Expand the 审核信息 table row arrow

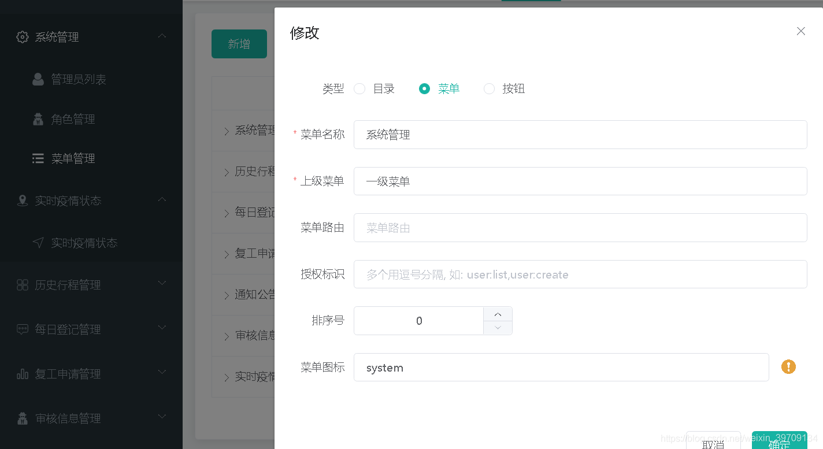point(227,336)
